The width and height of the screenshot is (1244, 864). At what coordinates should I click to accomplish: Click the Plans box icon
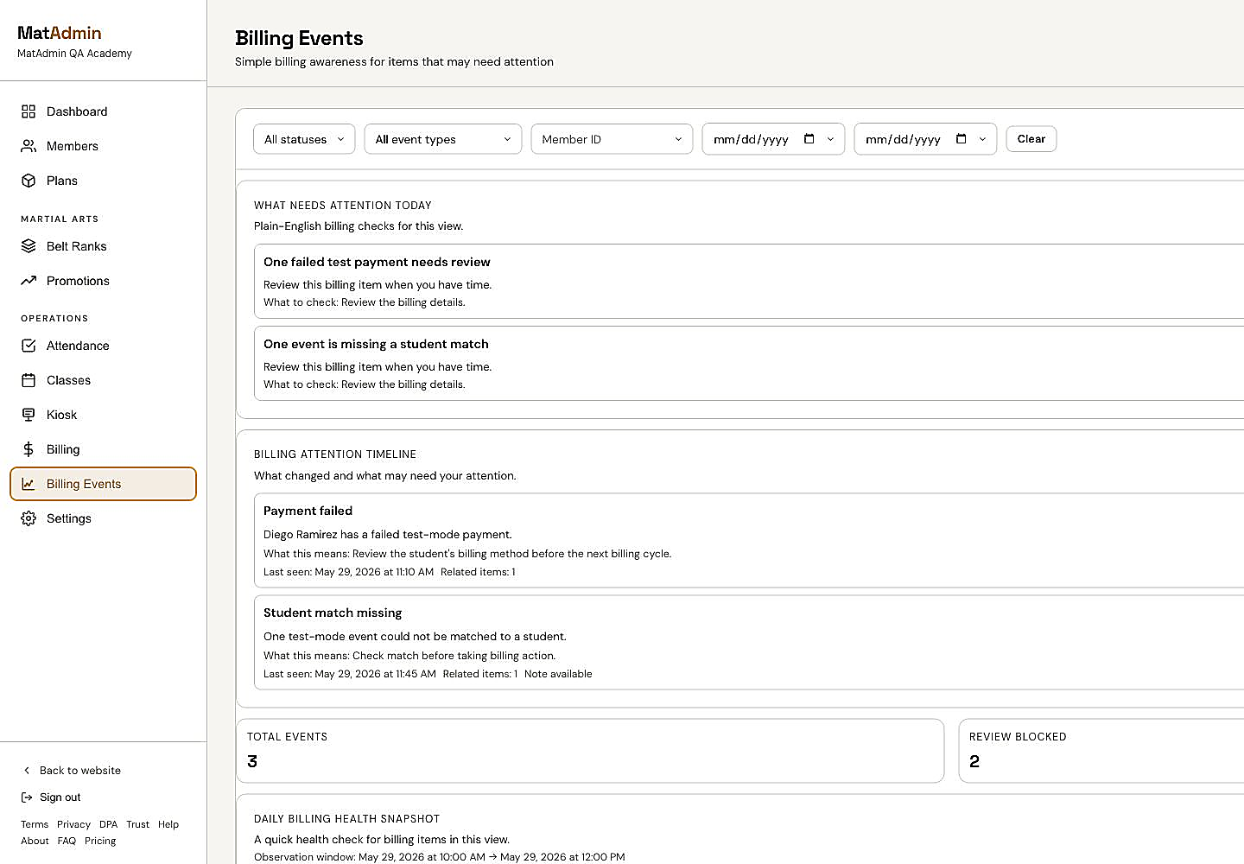click(x=29, y=181)
